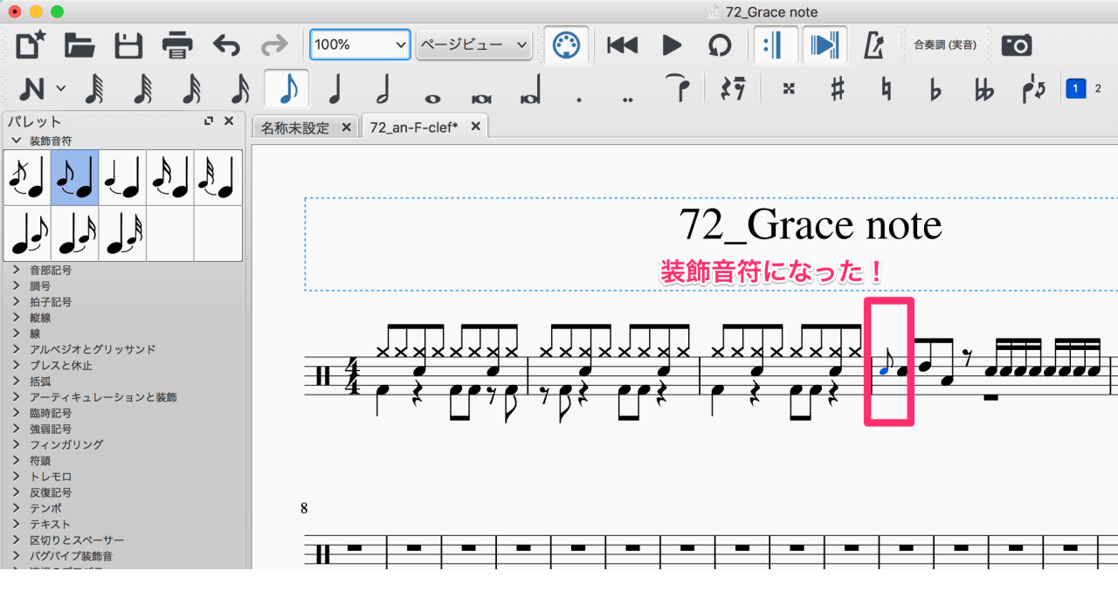
Task: Apply a tie to the note
Action: 677,88
